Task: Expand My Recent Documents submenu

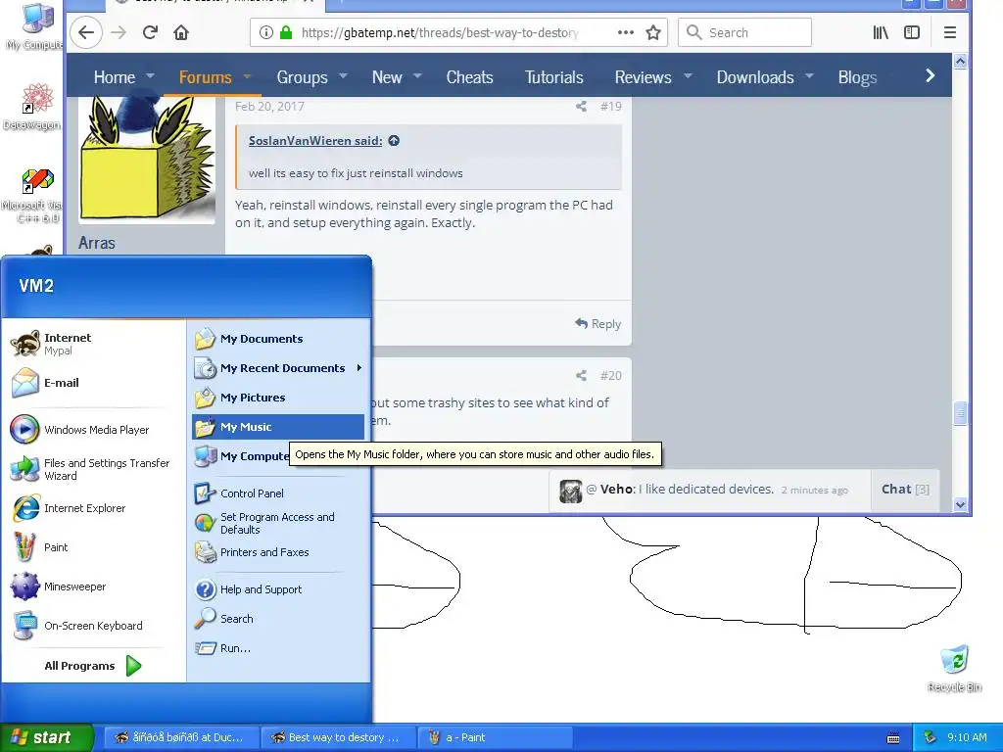Action: [x=278, y=368]
